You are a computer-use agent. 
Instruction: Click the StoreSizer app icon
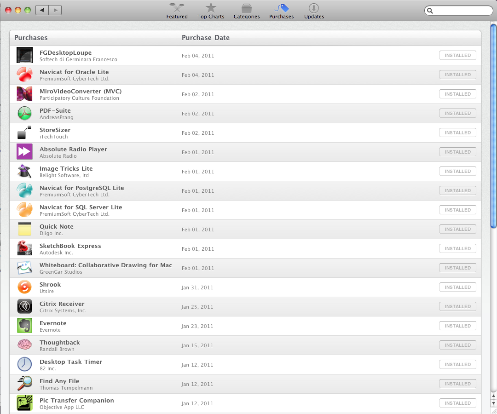pyautogui.click(x=24, y=132)
